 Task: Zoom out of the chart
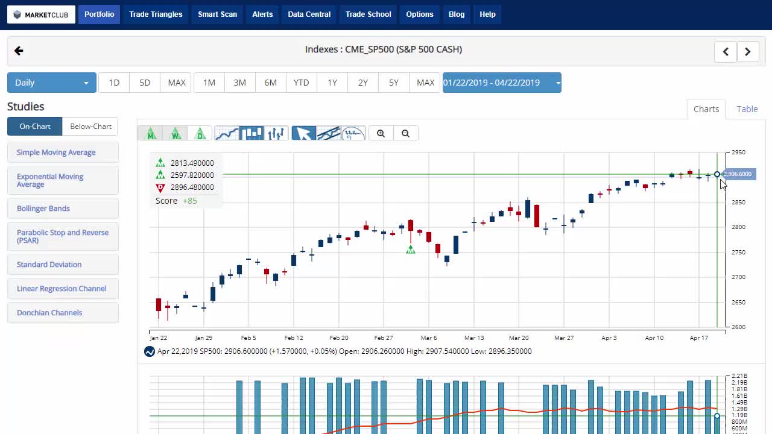[x=405, y=133]
